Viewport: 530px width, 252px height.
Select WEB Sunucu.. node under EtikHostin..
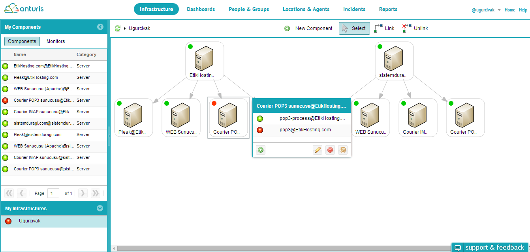pyautogui.click(x=181, y=118)
